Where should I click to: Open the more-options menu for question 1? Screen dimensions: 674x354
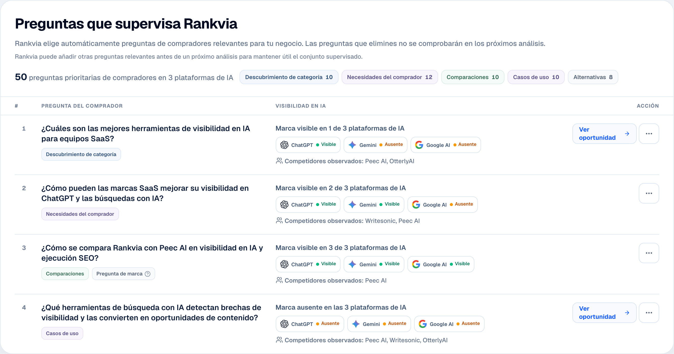(x=649, y=134)
